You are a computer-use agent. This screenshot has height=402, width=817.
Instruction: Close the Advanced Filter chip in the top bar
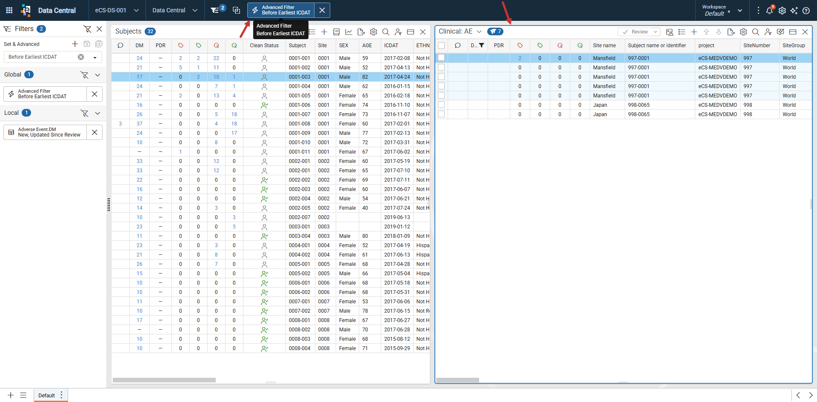point(322,10)
